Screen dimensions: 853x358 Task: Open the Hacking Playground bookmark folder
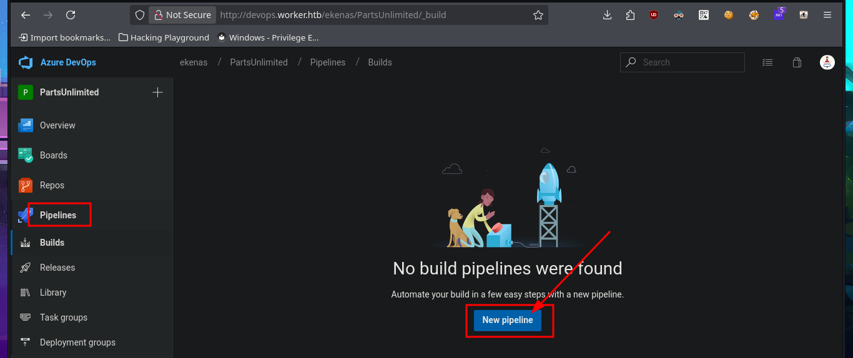click(164, 37)
